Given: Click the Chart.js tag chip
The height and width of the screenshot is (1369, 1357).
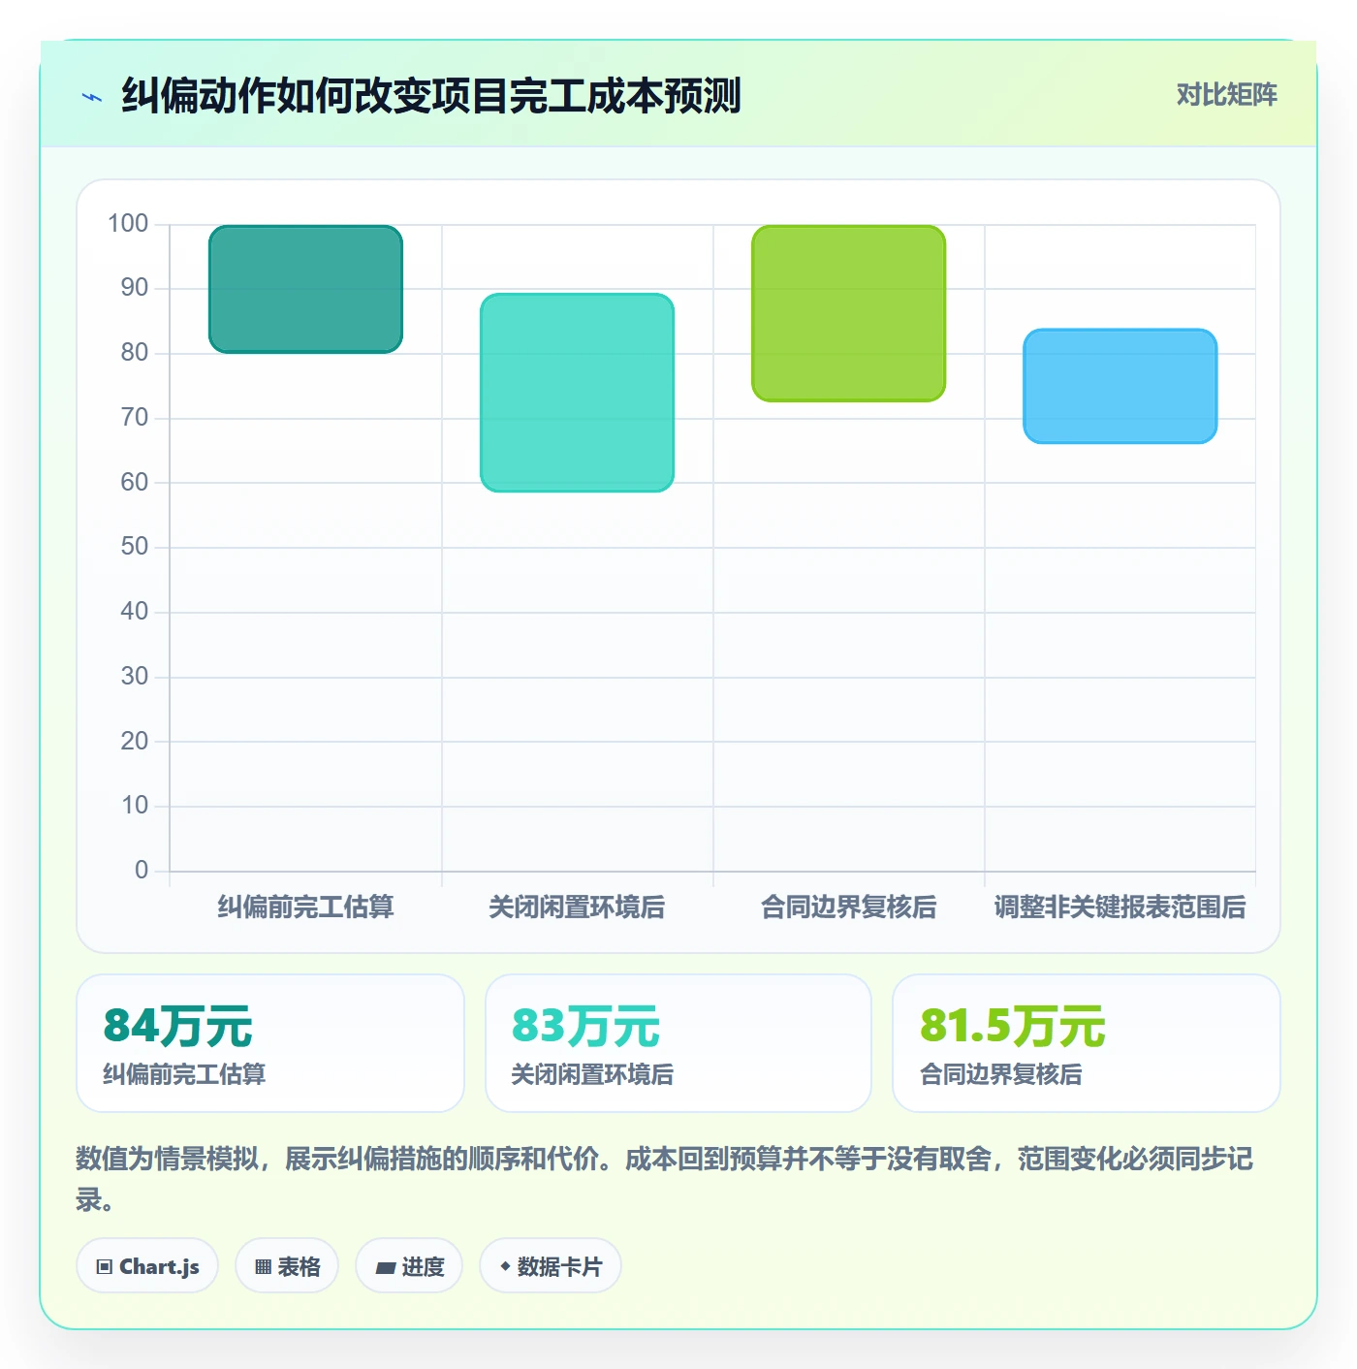Looking at the screenshot, I should [x=147, y=1266].
